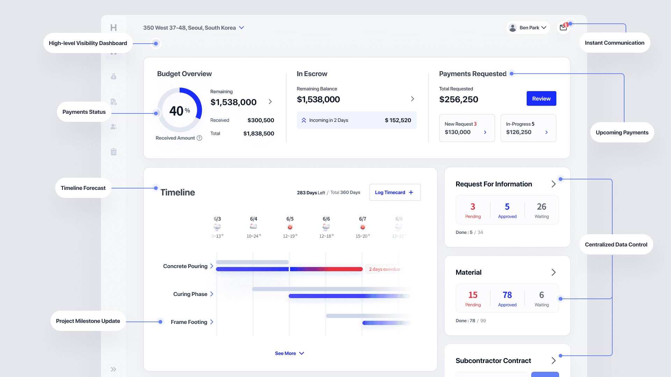Viewport: 671px width, 377px height.
Task: Click the Review payments button
Action: [541, 99]
